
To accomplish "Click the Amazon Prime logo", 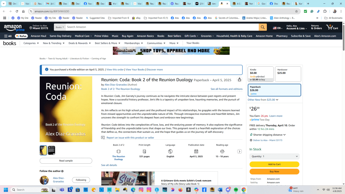I will [x=13, y=28].
